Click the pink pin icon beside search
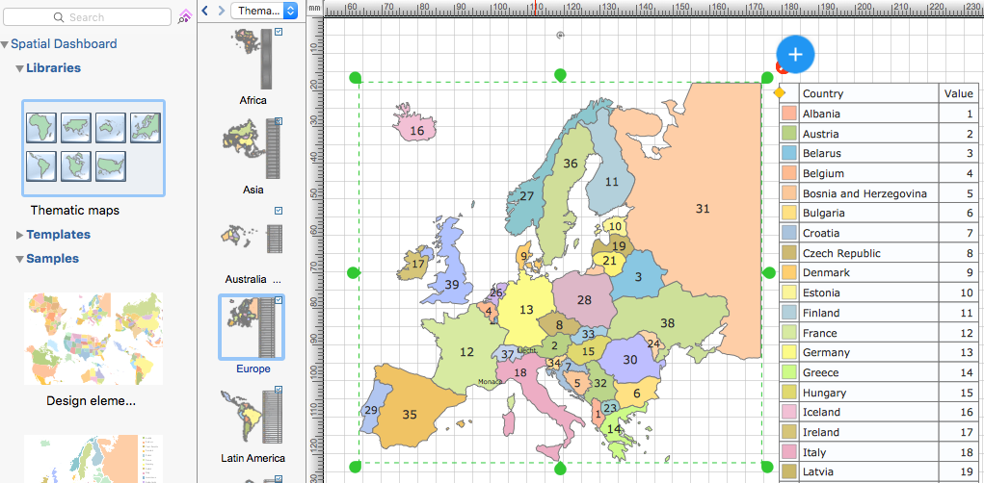Viewport: 984px width, 483px height. click(x=185, y=16)
